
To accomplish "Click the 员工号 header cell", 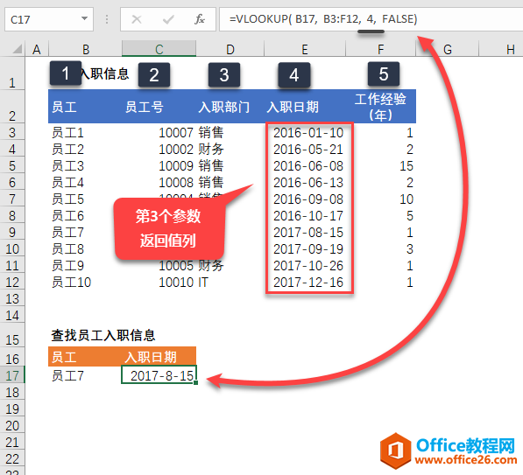I will pos(159,107).
